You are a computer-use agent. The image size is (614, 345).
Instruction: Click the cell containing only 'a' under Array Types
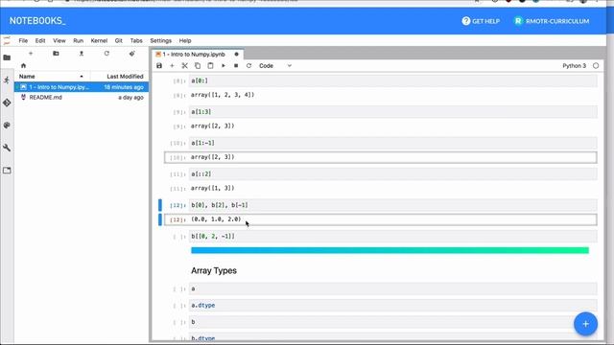point(392,288)
